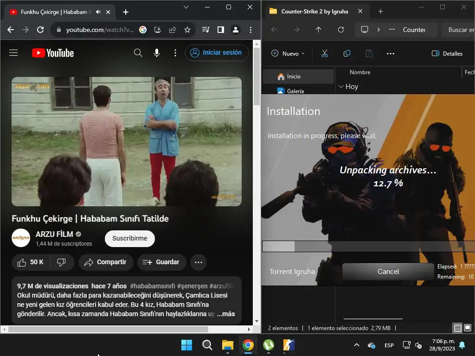Image resolution: width=475 pixels, height=356 pixels.
Task: Mute the tab audio icon on YouTube tab
Action: pos(98,12)
